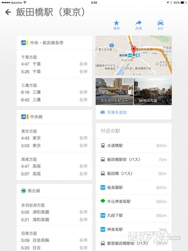
Task: Tap the page title 飯田橋駅(東京)
Action: click(51, 12)
